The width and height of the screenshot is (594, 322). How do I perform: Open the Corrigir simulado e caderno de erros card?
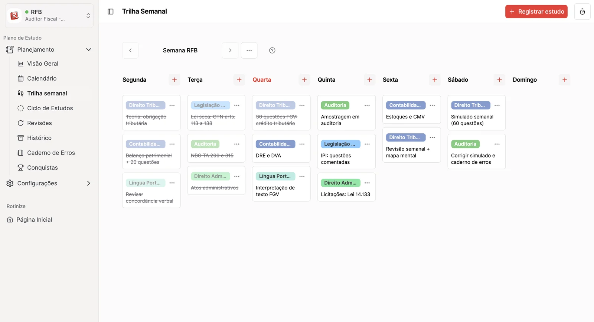point(476,152)
